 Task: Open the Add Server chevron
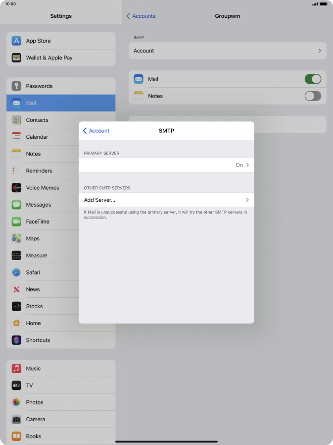[247, 200]
